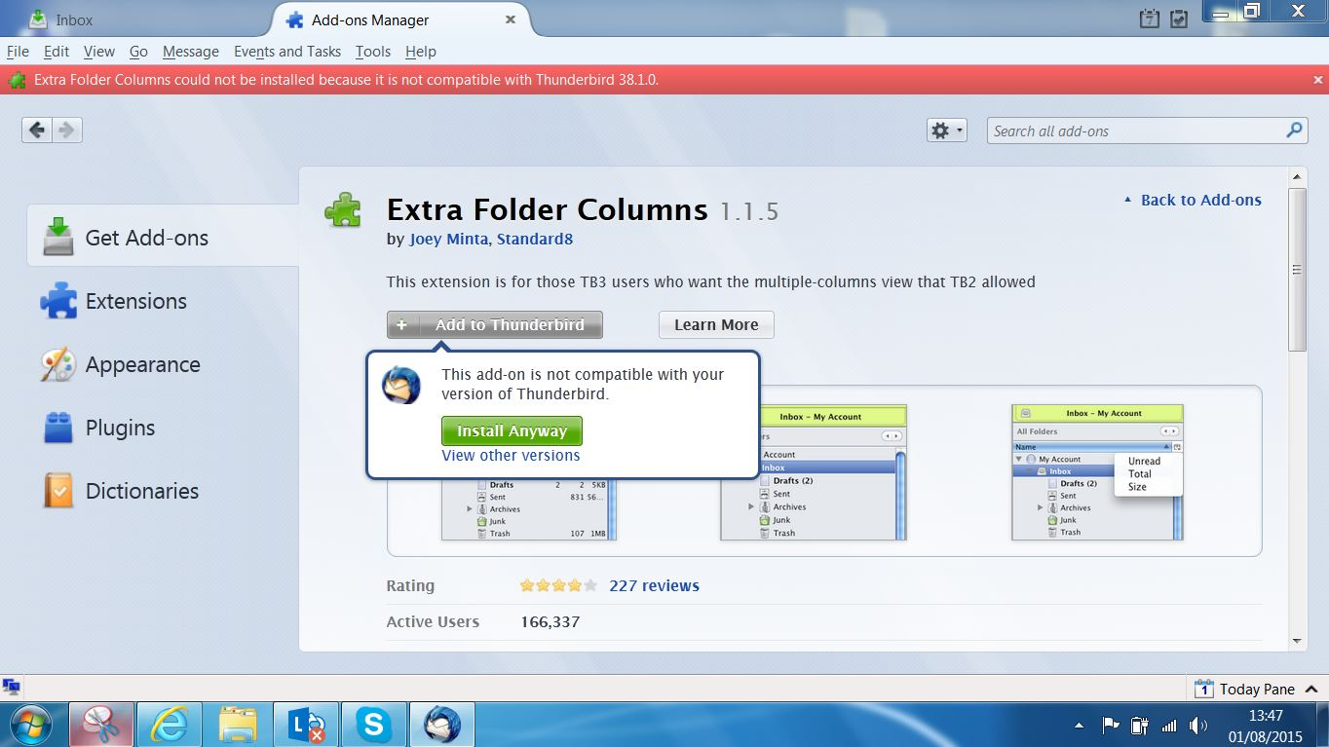
Task: Click the green puzzle icon beside Extra Folder Columns
Action: [343, 209]
